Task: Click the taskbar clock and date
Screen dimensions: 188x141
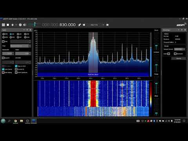Action: click(x=177, y=121)
